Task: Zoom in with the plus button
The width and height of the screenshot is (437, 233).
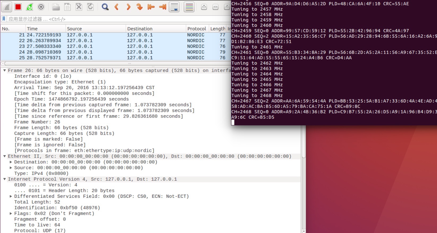Action: pyautogui.click(x=204, y=7)
